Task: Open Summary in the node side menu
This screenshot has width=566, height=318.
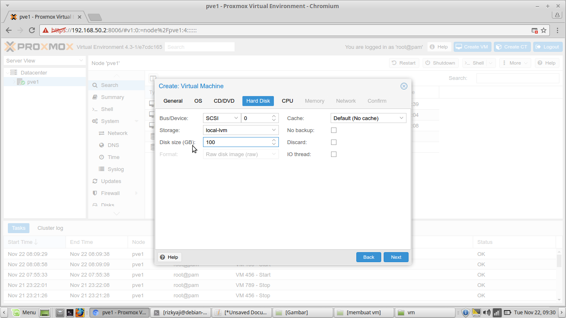Action: 113,97
